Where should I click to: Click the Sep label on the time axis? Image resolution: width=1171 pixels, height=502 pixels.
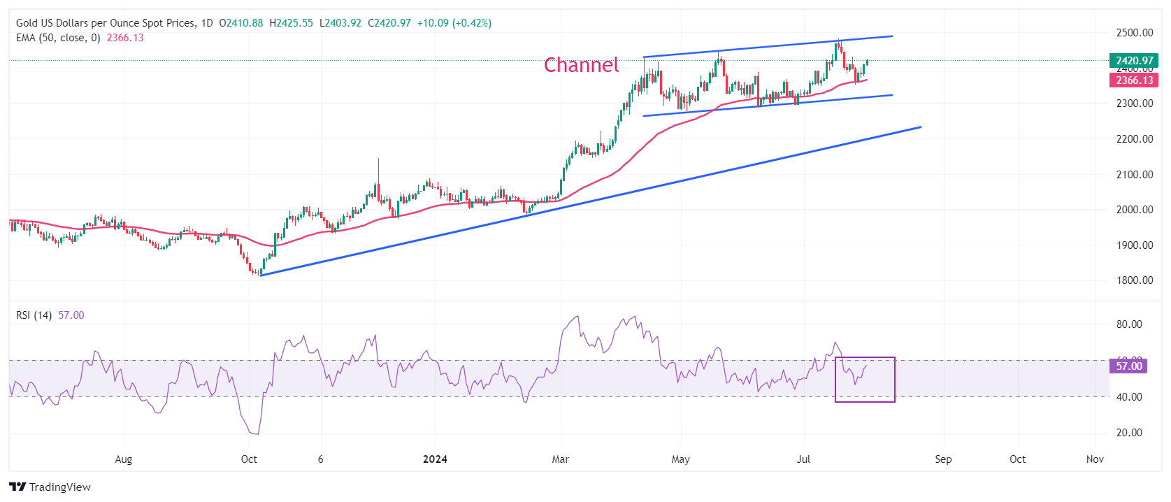[943, 459]
